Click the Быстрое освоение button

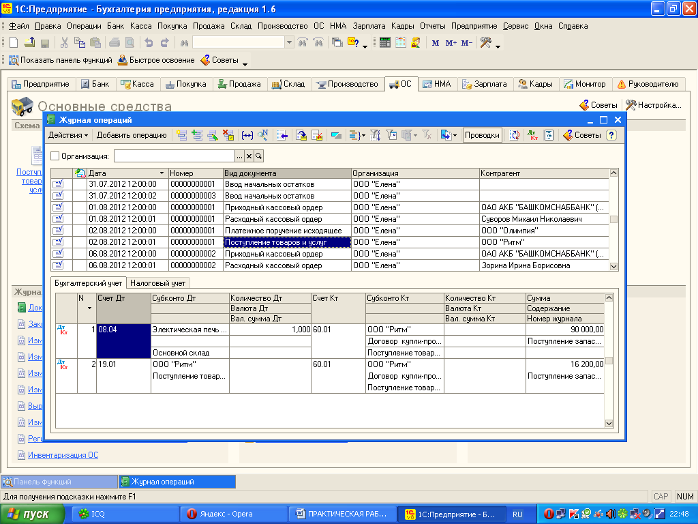coord(156,60)
